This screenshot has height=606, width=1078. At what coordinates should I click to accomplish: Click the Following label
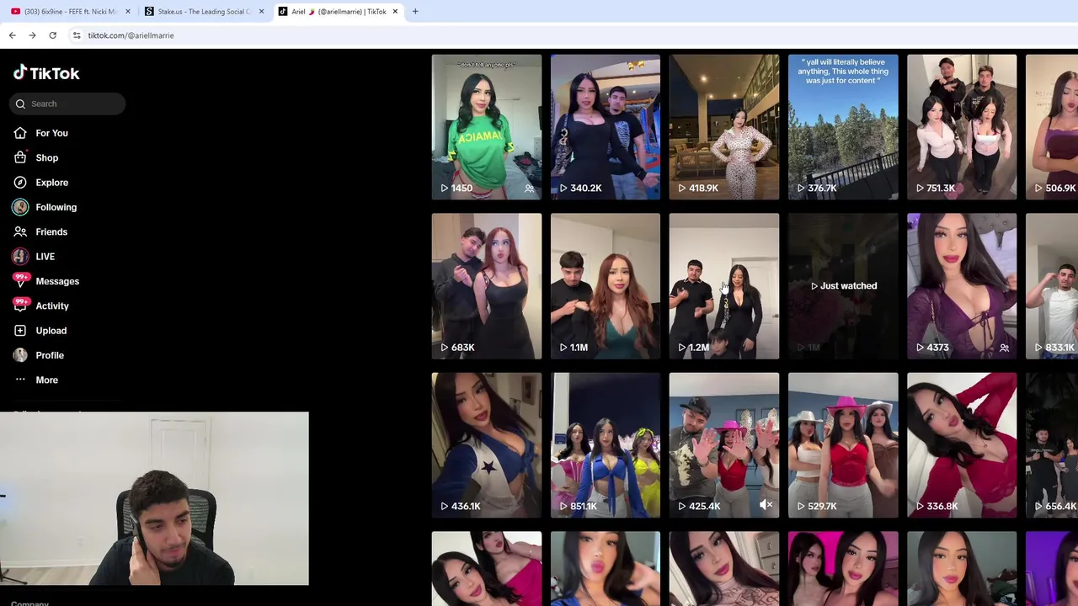[x=56, y=207]
